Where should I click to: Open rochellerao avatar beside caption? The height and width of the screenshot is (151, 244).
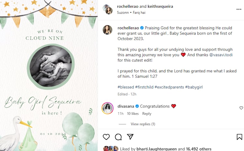tap(108, 30)
